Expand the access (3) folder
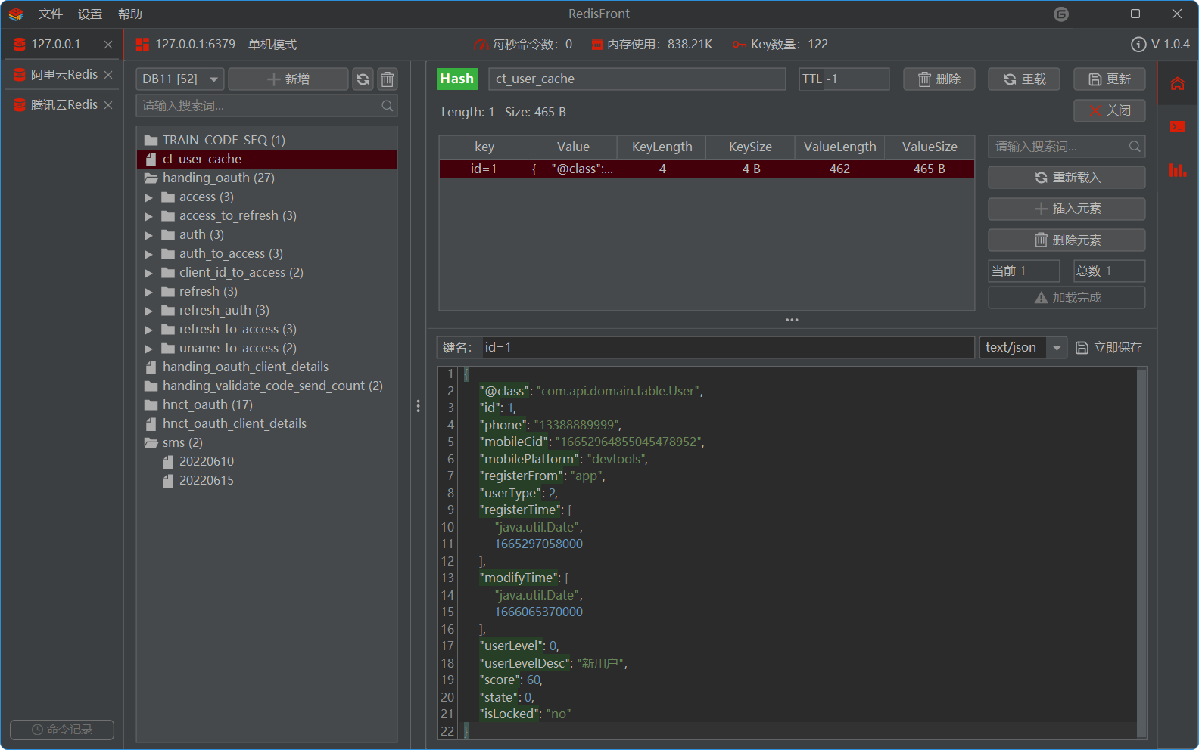This screenshot has width=1199, height=750. coord(149,197)
